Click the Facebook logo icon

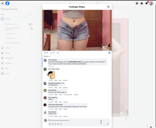pos(7,3)
